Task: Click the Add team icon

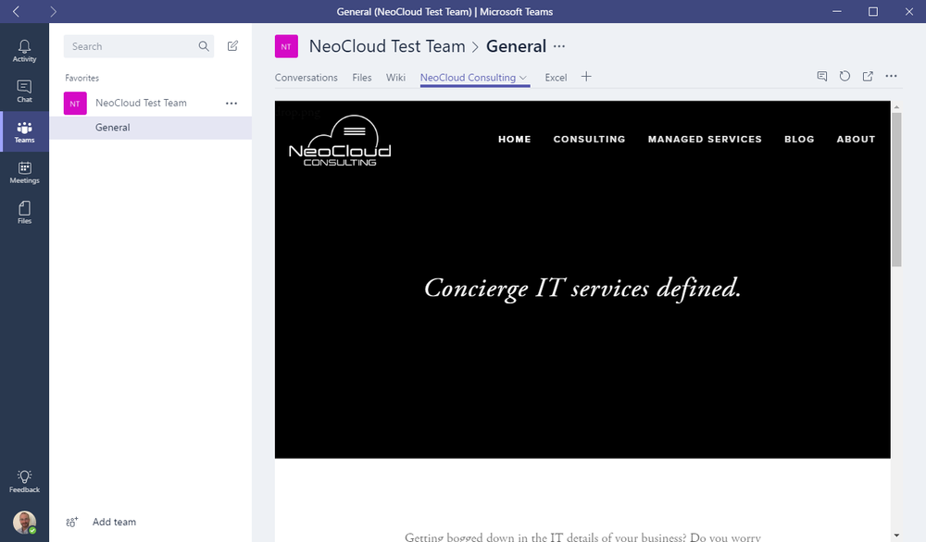Action: [71, 522]
